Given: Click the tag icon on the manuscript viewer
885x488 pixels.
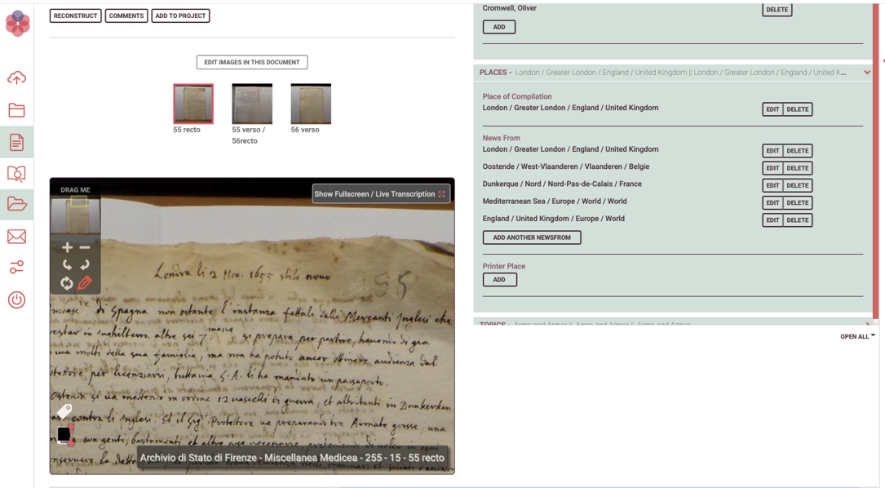Looking at the screenshot, I should click(64, 410).
